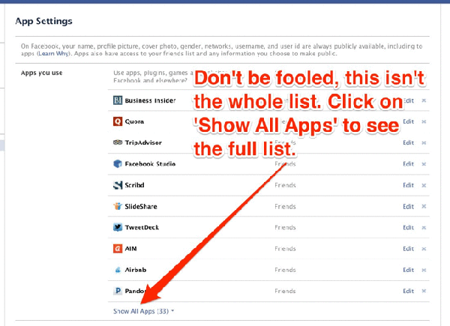Click the AIN app name
This screenshot has height=326, width=450.
click(x=130, y=249)
